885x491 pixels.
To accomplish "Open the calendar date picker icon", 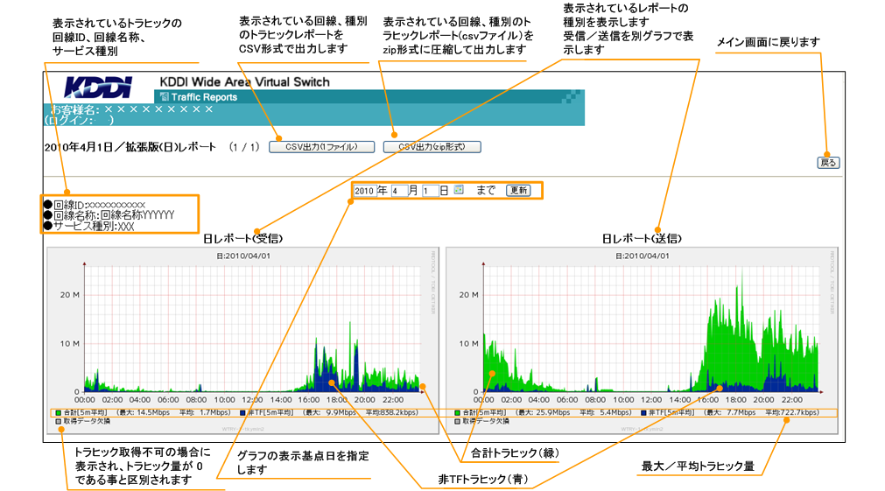I will click(x=459, y=190).
